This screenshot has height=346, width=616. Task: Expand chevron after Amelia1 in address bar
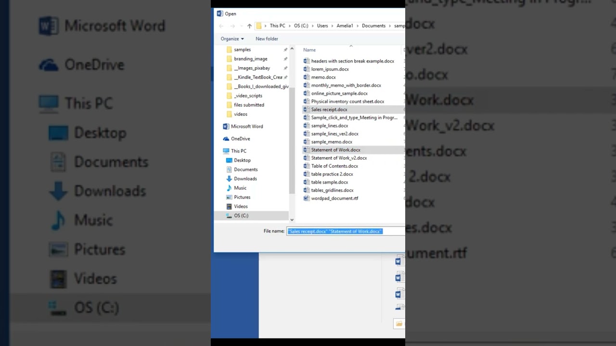click(358, 26)
